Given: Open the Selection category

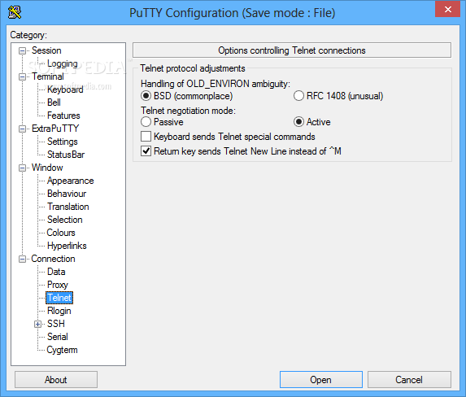Looking at the screenshot, I should [65, 220].
